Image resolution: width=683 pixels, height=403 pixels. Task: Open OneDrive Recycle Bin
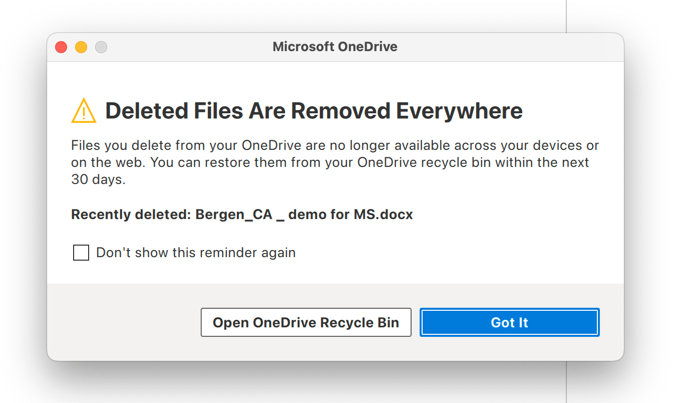point(306,322)
